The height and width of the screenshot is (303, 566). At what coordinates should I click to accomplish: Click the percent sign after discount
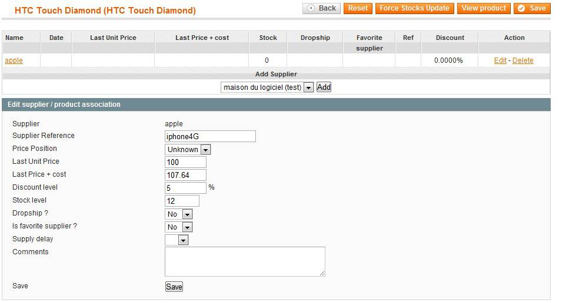(x=212, y=187)
